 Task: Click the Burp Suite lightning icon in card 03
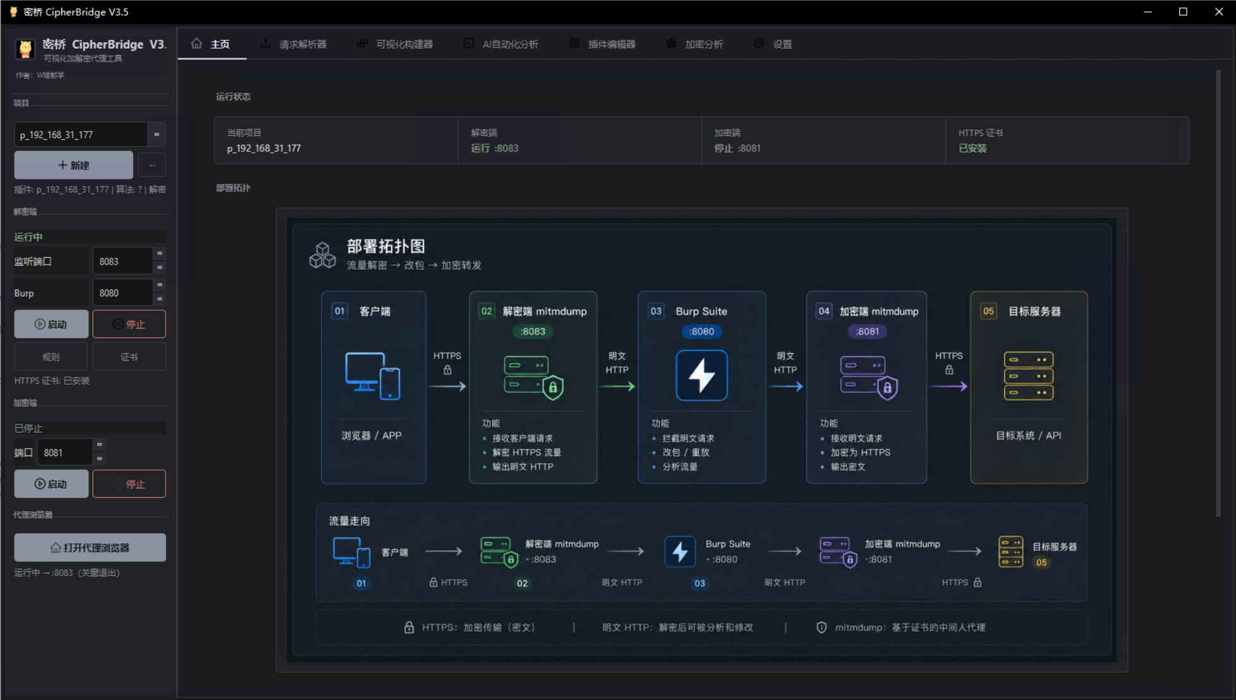pyautogui.click(x=701, y=375)
